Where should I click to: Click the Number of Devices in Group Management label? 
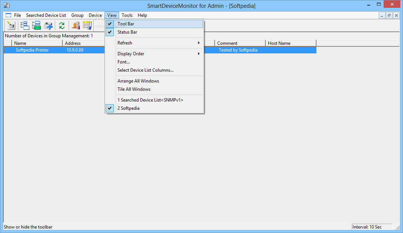49,36
